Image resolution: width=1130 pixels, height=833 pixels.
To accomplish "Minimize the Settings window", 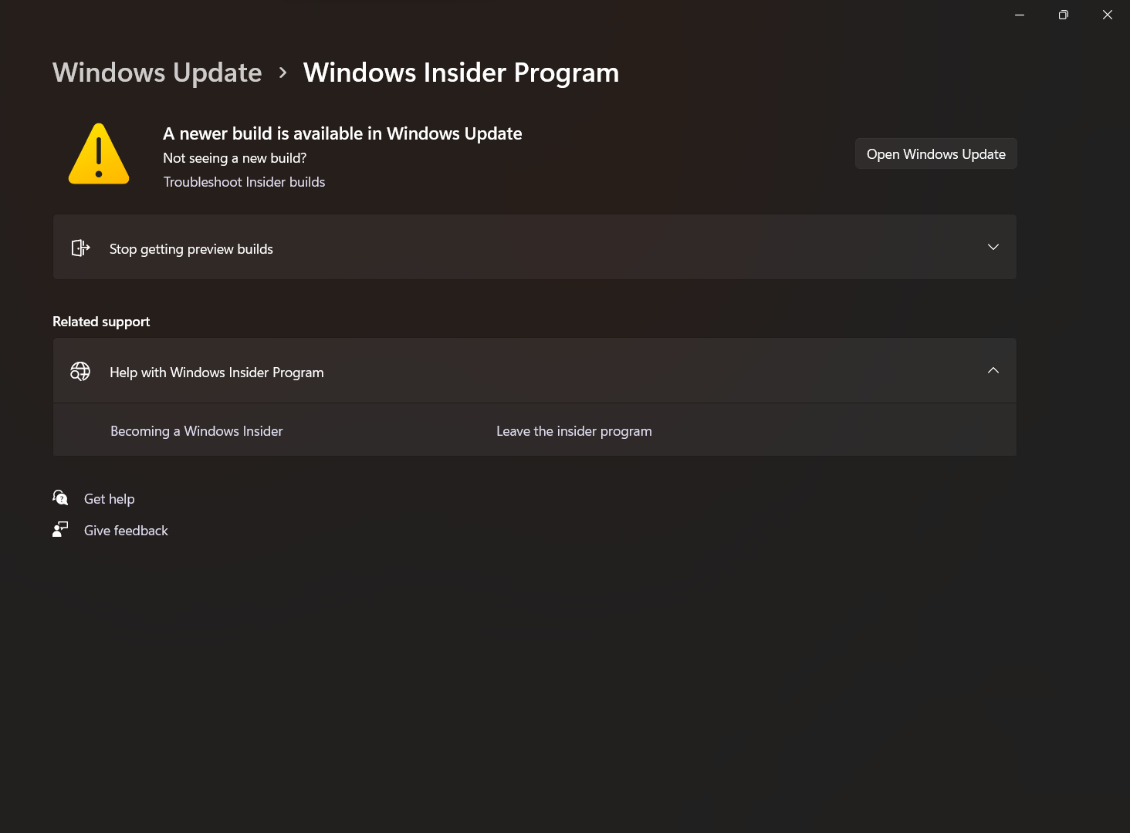I will [1020, 15].
